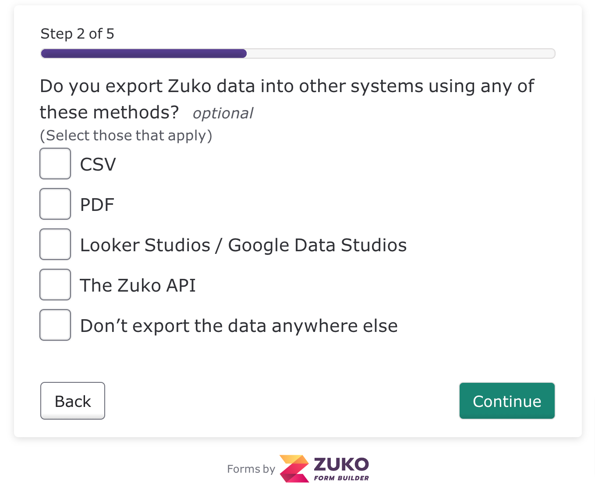
Task: Click the Looker Studios option label text
Action: pyautogui.click(x=243, y=245)
